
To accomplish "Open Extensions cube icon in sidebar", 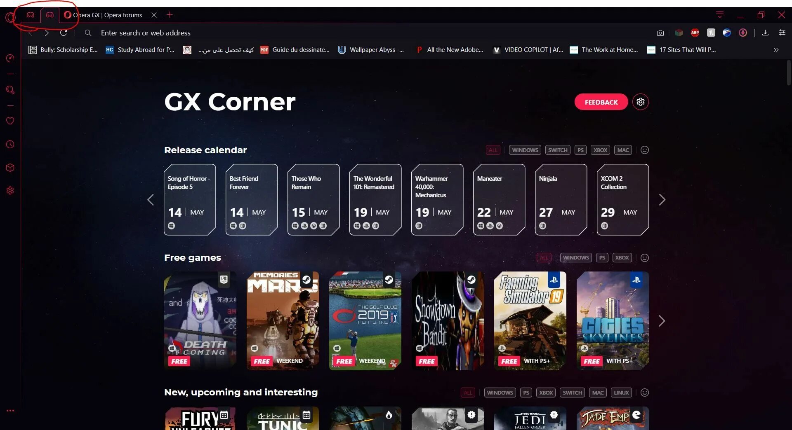I will [10, 168].
